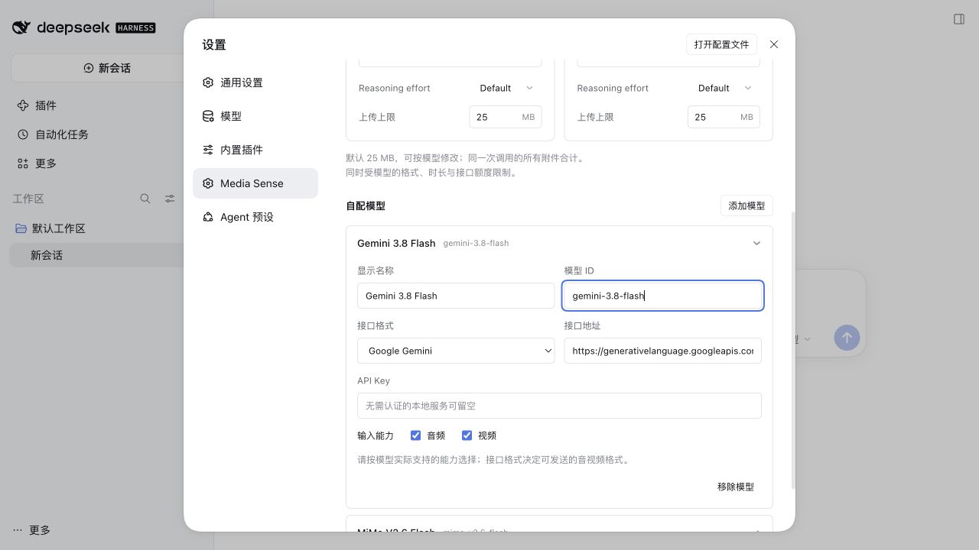The height and width of the screenshot is (550, 979).
Task: Click the 移除模型 button
Action: pyautogui.click(x=736, y=487)
